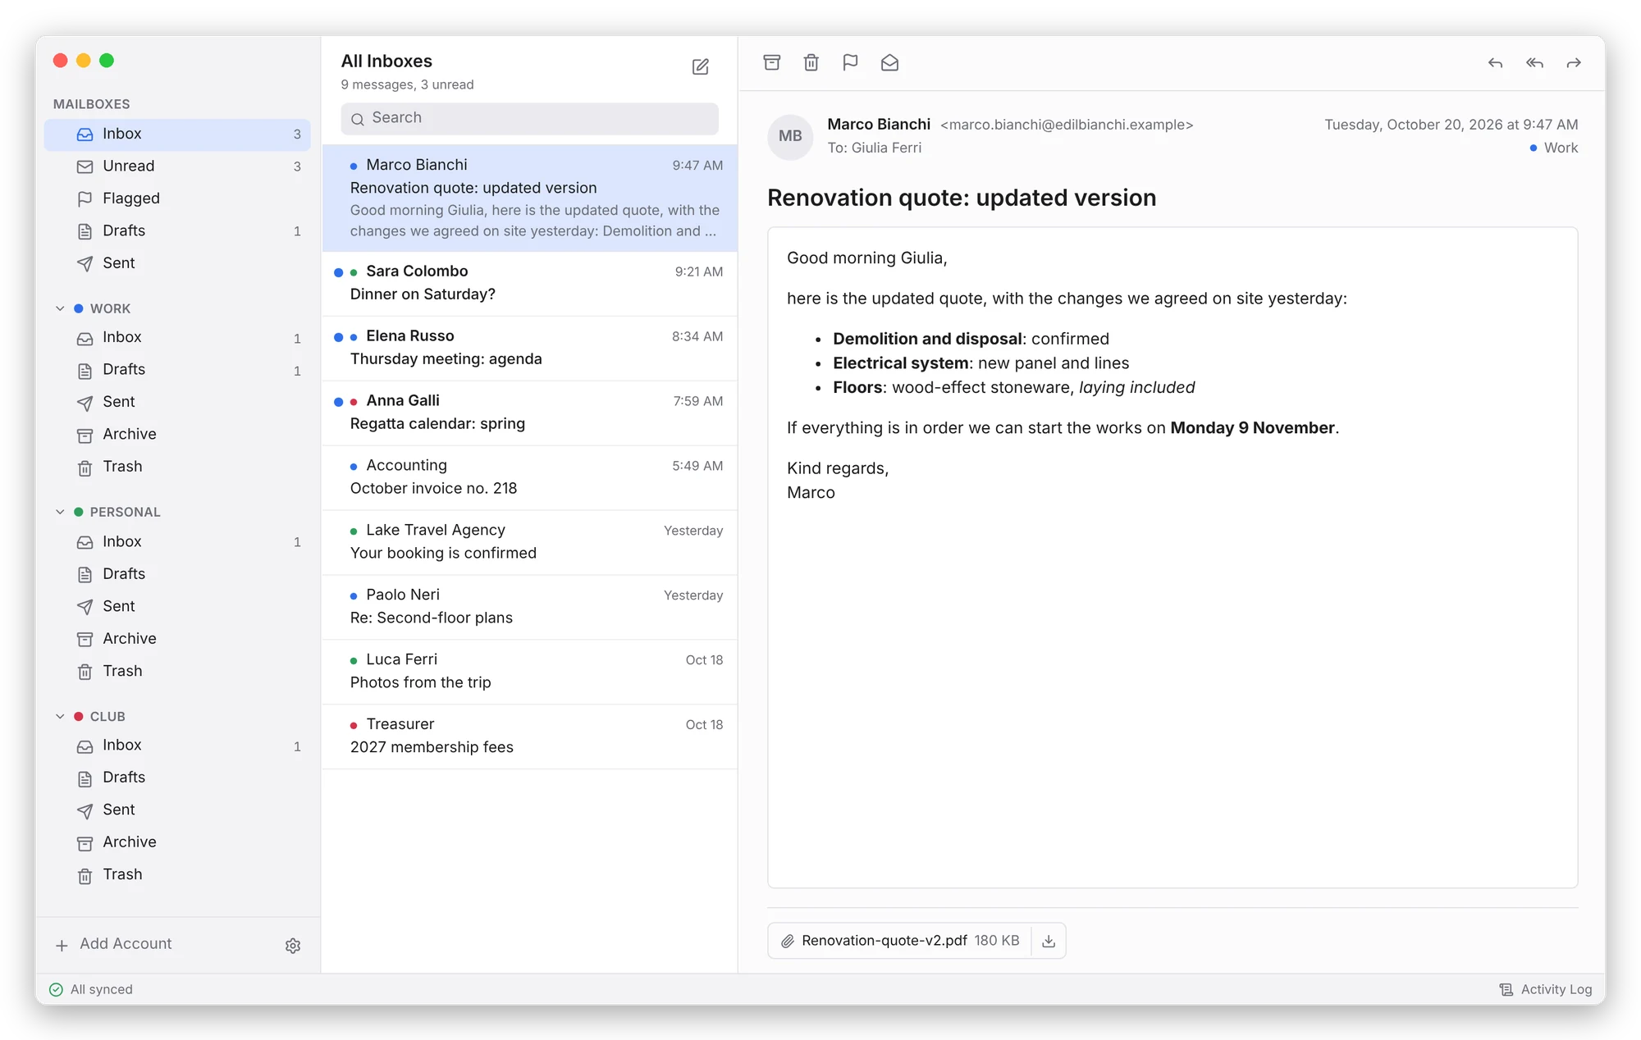This screenshot has height=1040, width=1641.
Task: Open the Work account Inbox
Action: click(x=177, y=338)
